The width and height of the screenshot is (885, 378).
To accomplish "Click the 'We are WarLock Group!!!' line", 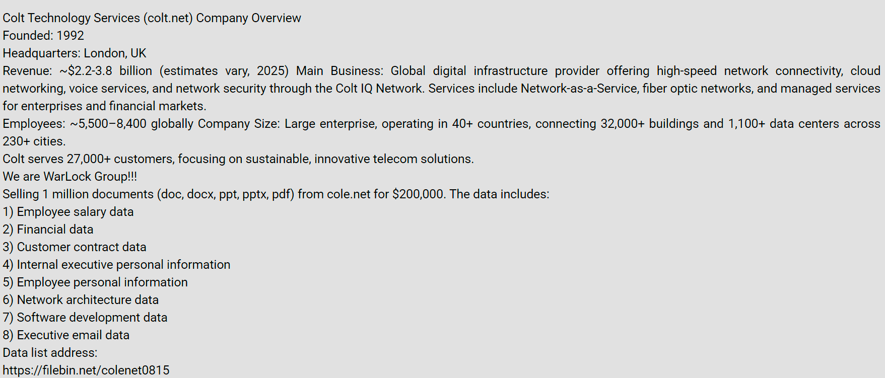I will click(70, 177).
